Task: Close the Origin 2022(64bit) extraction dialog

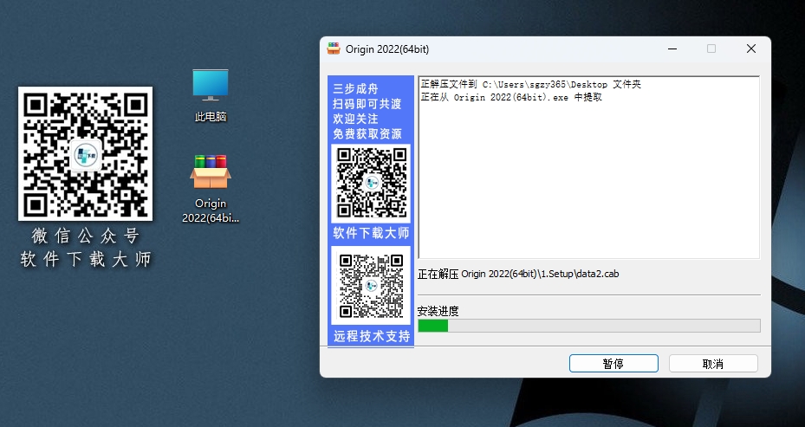Action: (x=750, y=49)
